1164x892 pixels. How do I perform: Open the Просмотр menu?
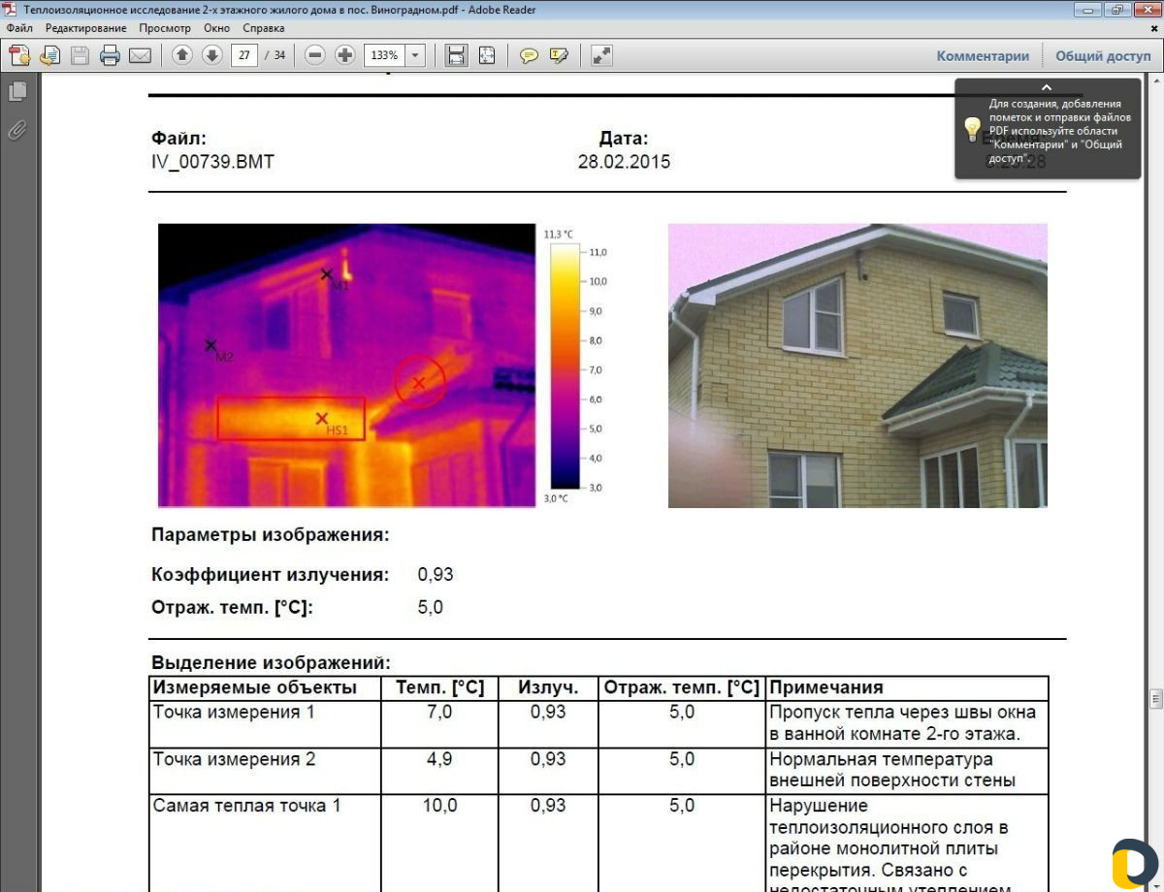(165, 28)
